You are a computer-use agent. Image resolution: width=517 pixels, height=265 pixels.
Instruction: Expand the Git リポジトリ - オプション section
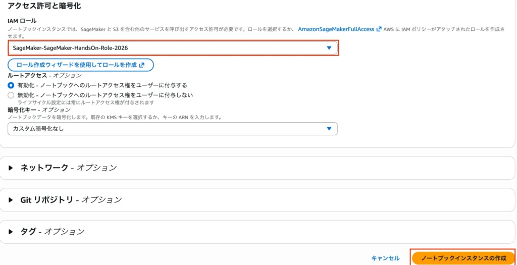(71, 200)
